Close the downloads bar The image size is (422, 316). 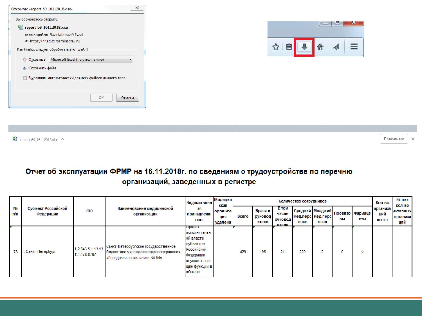tap(413, 139)
